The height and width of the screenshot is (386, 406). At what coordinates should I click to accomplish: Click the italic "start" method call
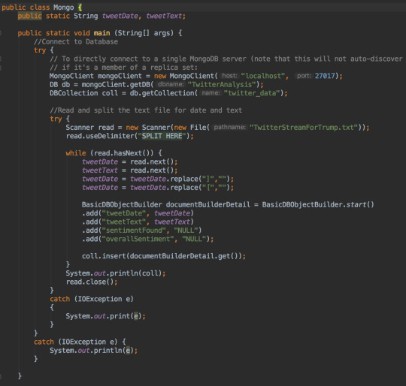tap(356, 204)
